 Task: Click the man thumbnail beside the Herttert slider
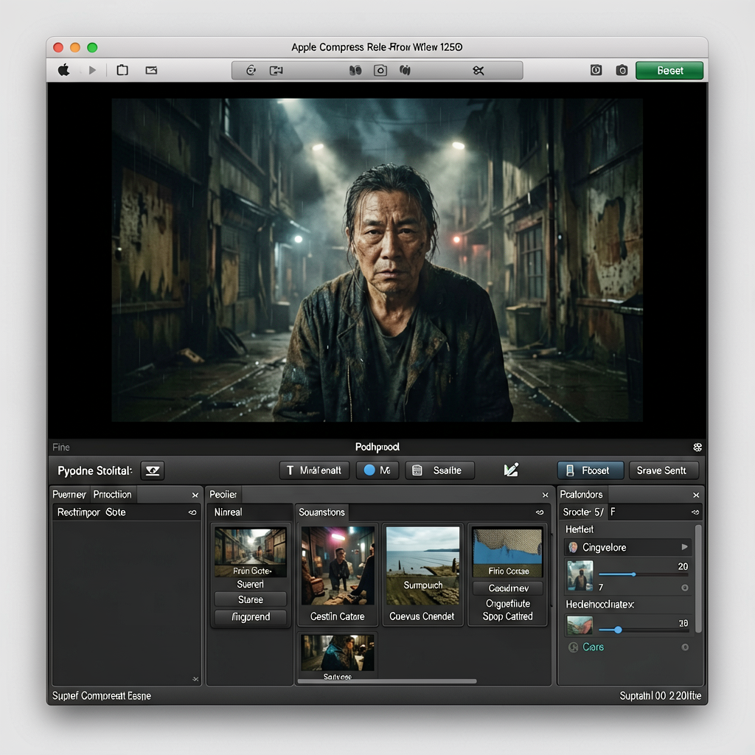580,575
